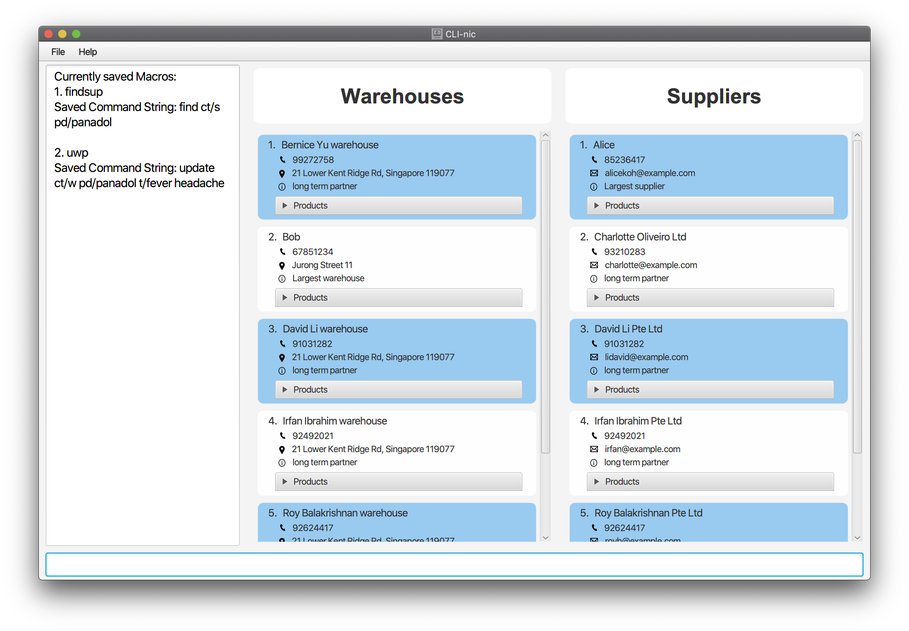The width and height of the screenshot is (909, 631).
Task: Click phone icon beside 85236417
Action: point(594,160)
